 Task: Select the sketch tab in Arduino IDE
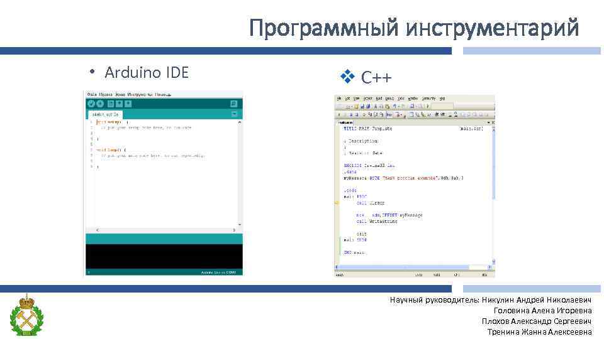[106, 114]
